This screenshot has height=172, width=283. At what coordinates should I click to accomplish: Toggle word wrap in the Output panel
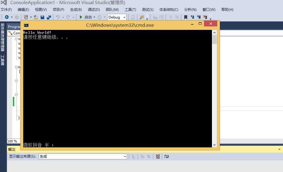[166, 156]
